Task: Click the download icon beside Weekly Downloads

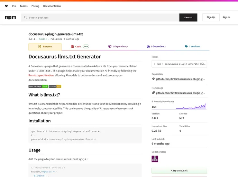Action: [152, 102]
